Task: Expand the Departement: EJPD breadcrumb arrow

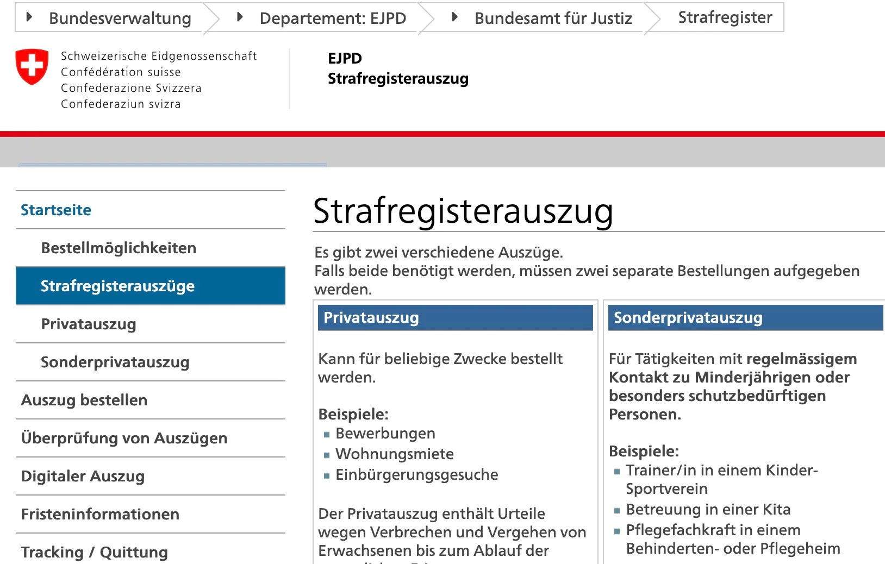Action: coord(240,17)
